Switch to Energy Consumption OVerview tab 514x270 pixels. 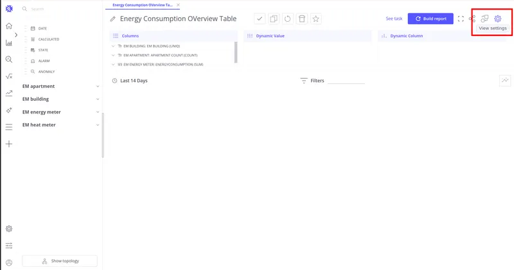(142, 5)
